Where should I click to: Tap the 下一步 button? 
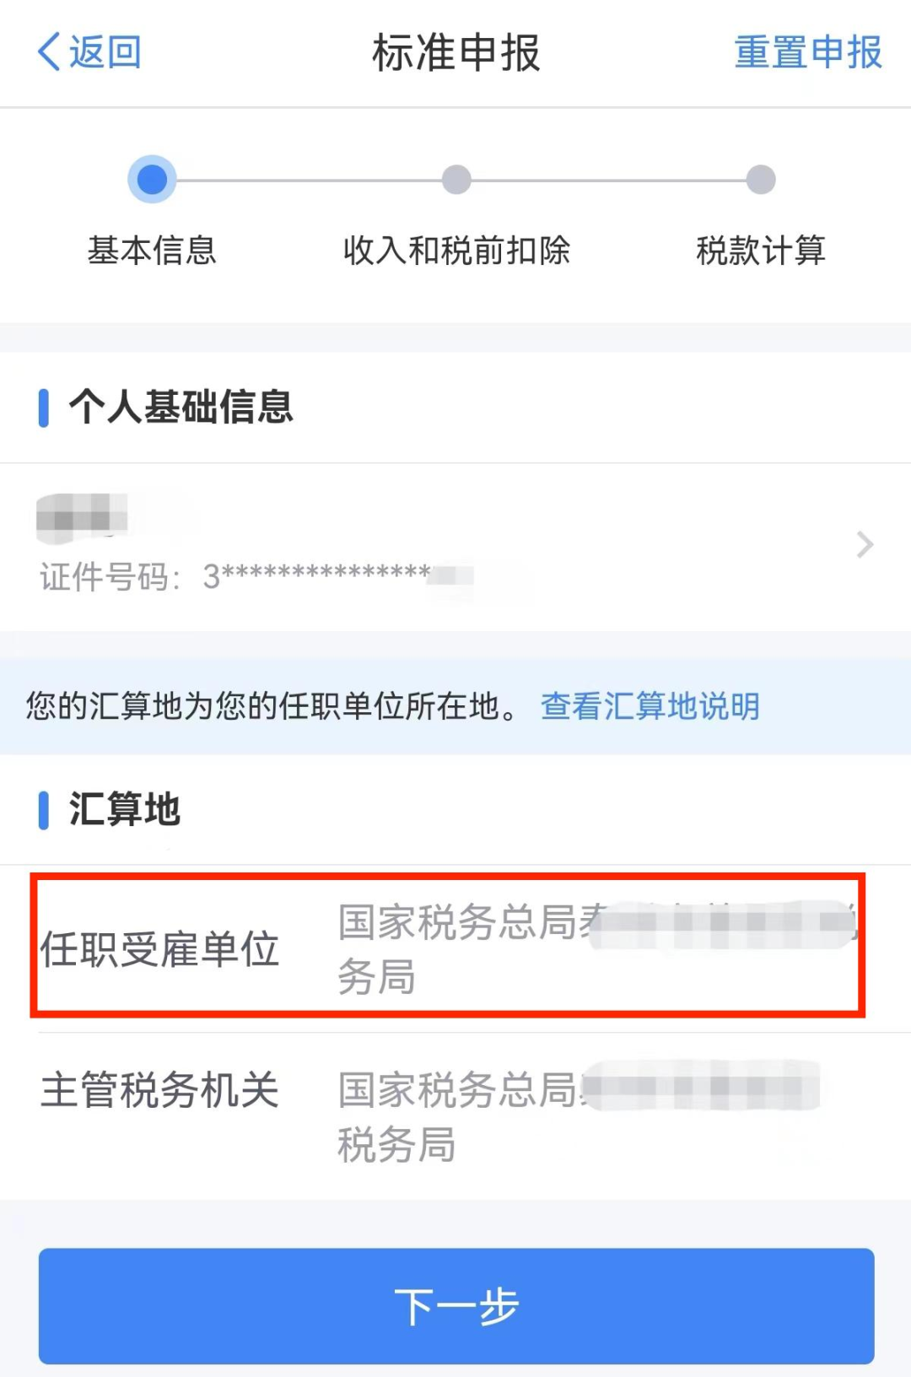(x=456, y=1306)
